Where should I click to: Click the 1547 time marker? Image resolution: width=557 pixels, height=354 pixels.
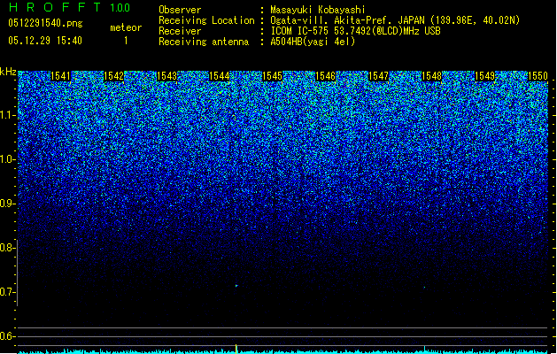pyautogui.click(x=379, y=76)
